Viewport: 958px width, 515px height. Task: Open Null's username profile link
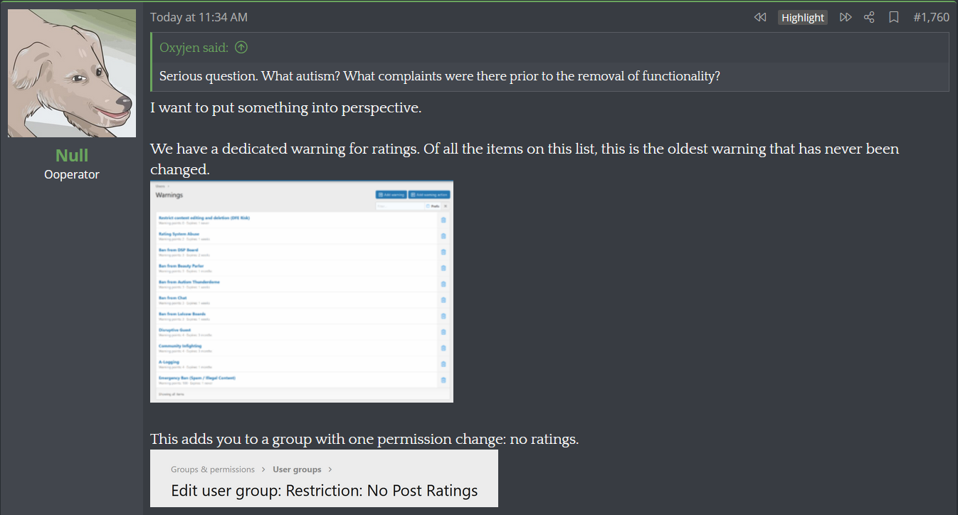72,155
